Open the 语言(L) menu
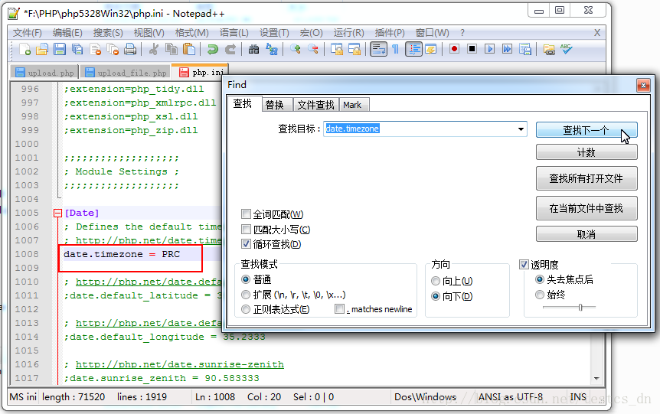The image size is (660, 414). [234, 33]
